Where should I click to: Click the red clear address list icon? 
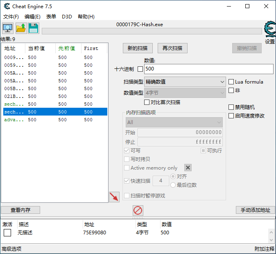(x=138, y=211)
